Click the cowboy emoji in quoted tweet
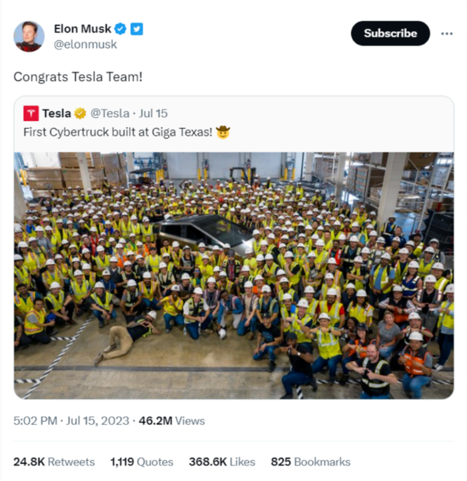Viewport: 467px width, 481px height. [223, 131]
